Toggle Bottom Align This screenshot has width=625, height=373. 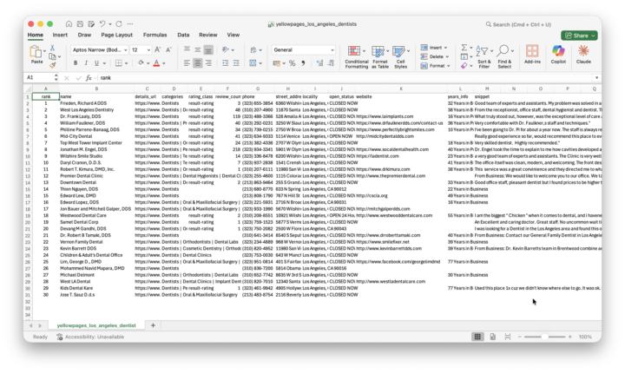pos(208,49)
